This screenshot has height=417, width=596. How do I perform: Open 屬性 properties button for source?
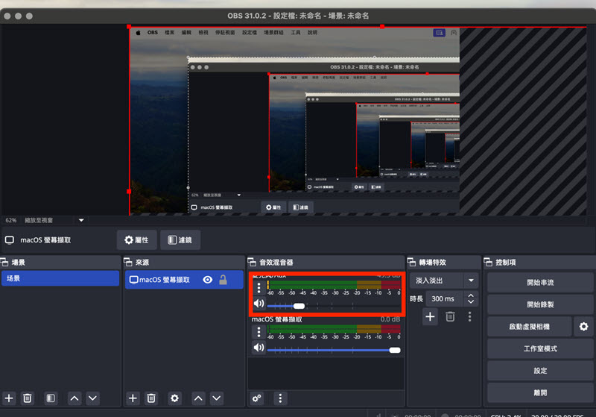pyautogui.click(x=137, y=239)
